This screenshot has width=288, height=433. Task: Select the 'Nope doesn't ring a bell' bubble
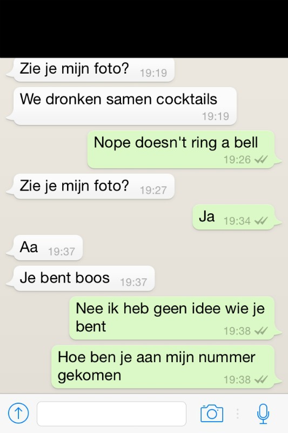tap(184, 149)
